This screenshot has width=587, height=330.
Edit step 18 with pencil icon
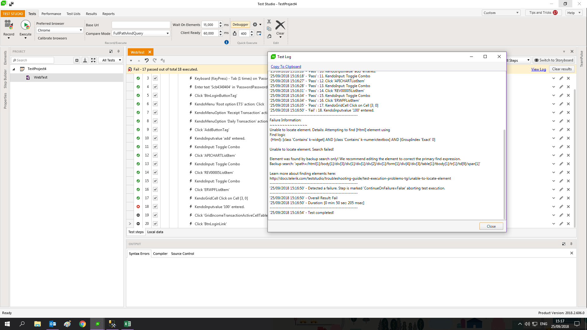pyautogui.click(x=561, y=207)
